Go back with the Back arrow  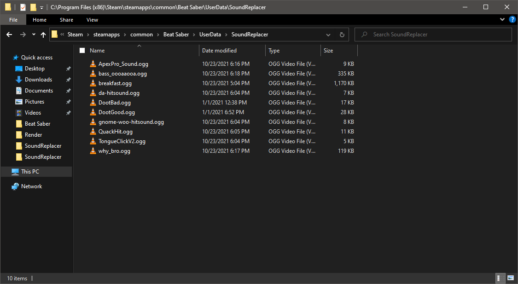pos(9,35)
